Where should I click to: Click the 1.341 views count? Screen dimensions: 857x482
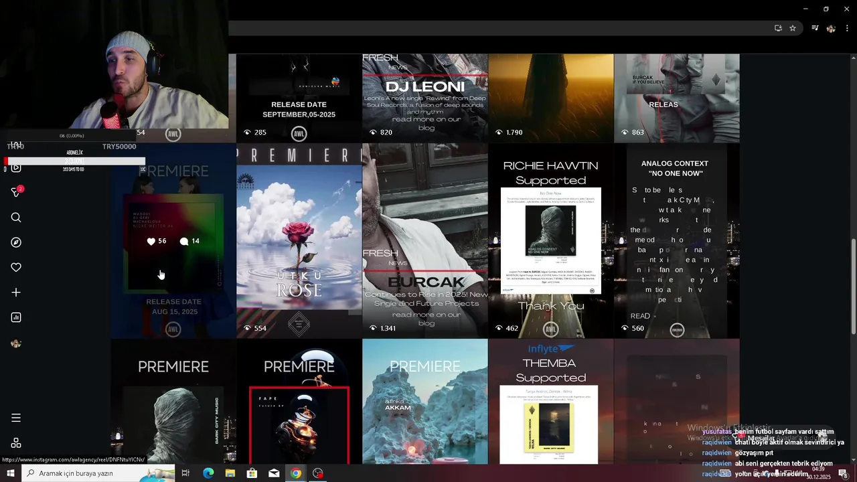tap(388, 328)
